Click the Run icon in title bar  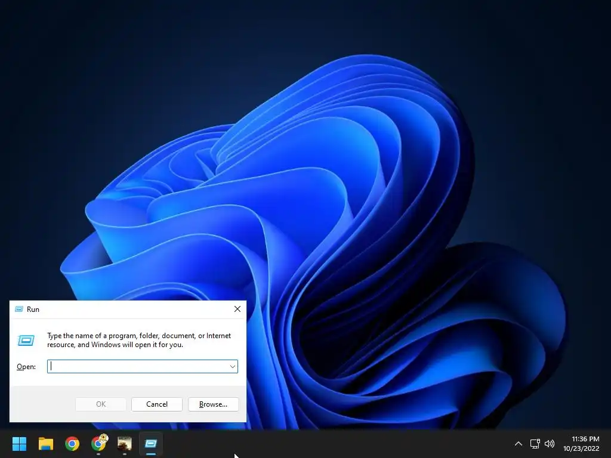point(18,310)
